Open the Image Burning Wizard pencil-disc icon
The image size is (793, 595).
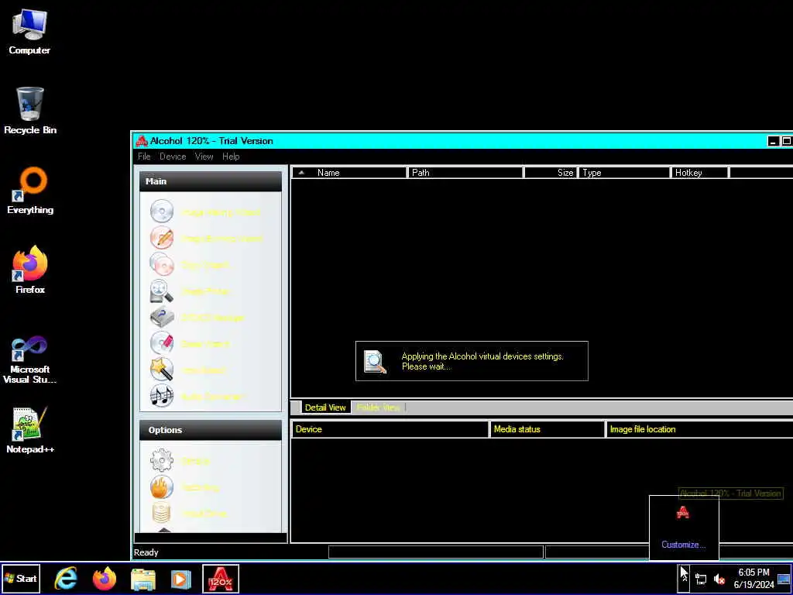[x=162, y=238]
